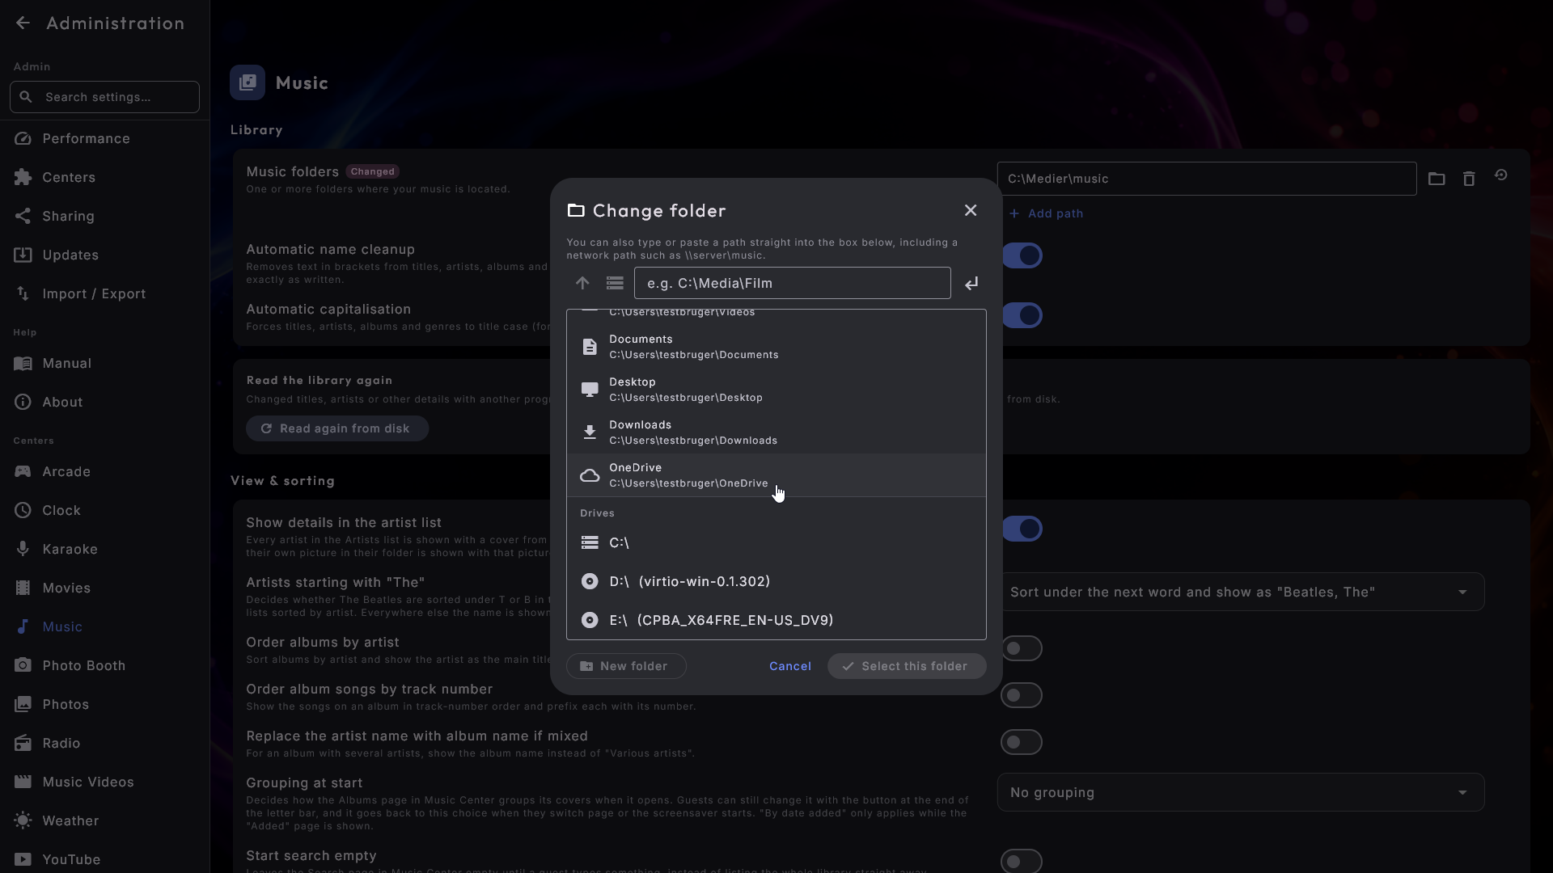Viewport: 1553px width, 873px height.
Task: Click the Search settings field
Action: 104,97
